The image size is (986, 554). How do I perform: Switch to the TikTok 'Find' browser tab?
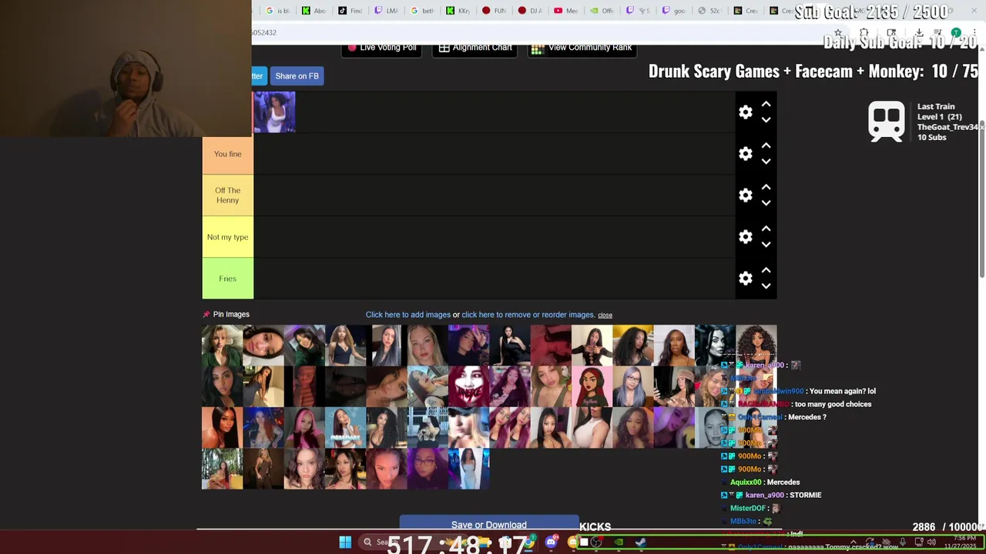350,11
